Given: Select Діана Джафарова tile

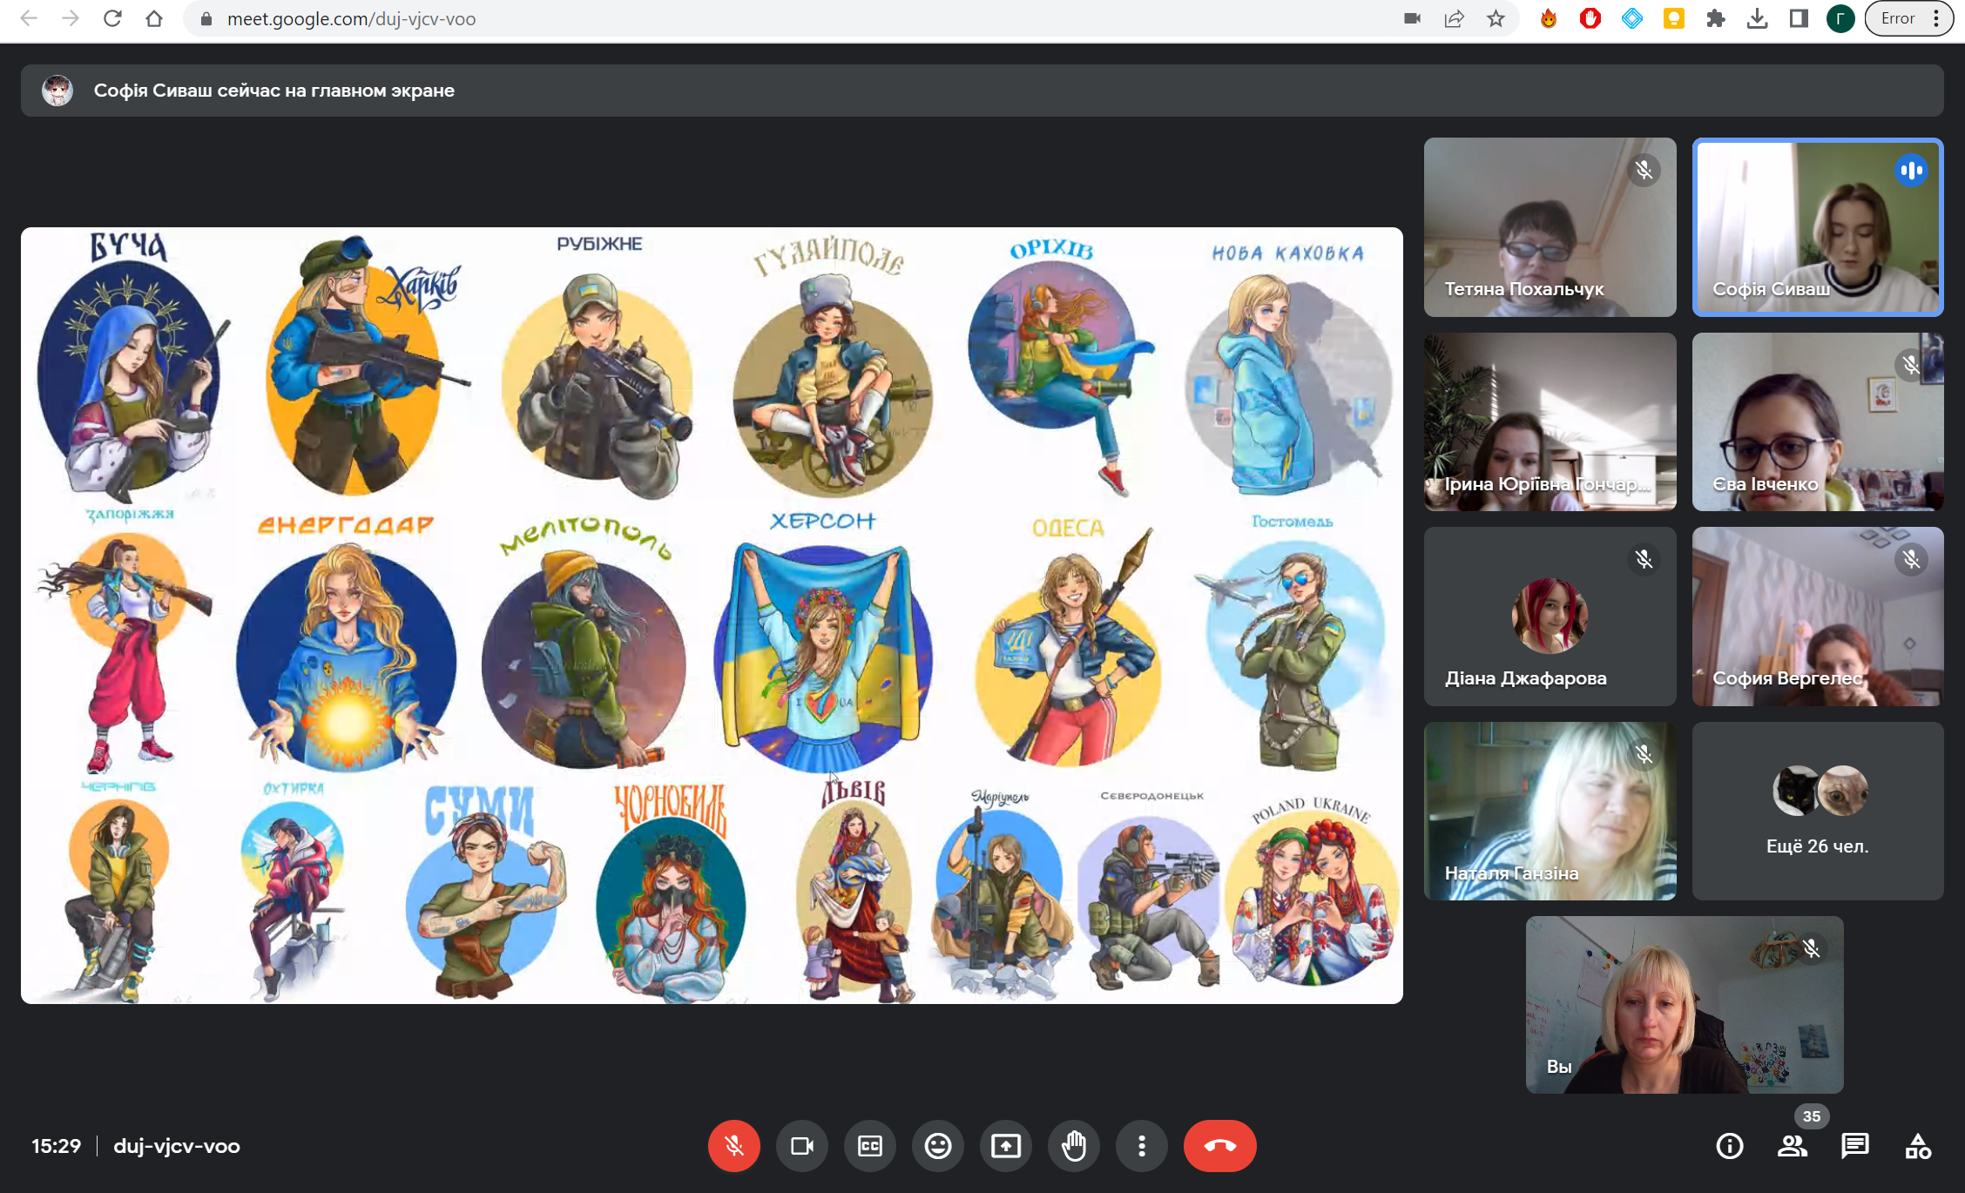Looking at the screenshot, I should pyautogui.click(x=1550, y=617).
